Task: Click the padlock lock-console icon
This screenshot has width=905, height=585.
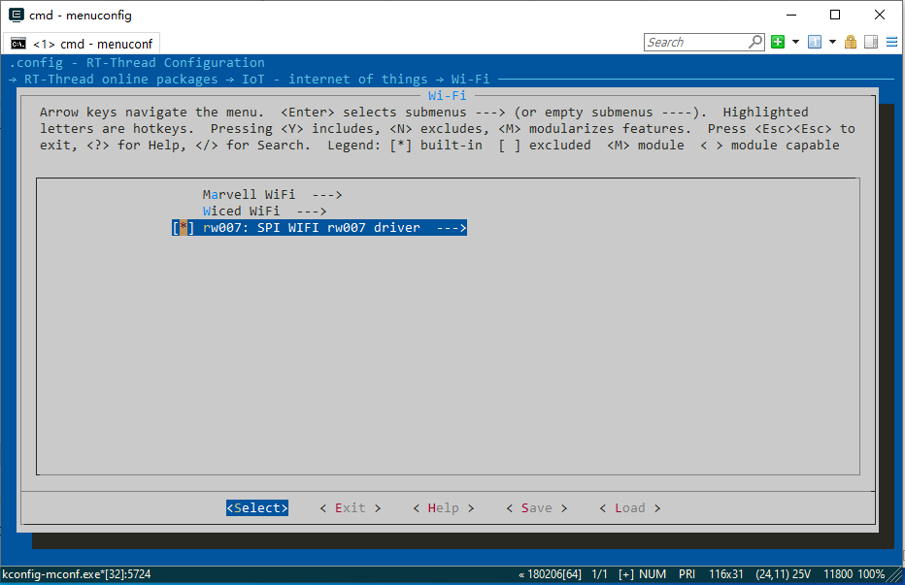Action: click(x=851, y=42)
